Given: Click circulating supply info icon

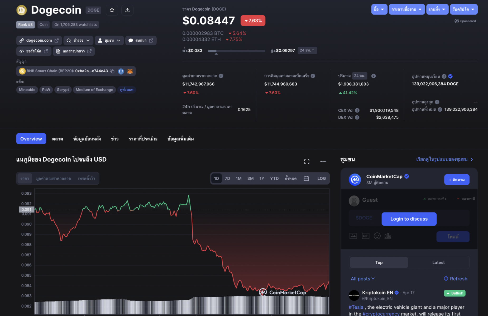Looking at the screenshot, I should pos(444,76).
